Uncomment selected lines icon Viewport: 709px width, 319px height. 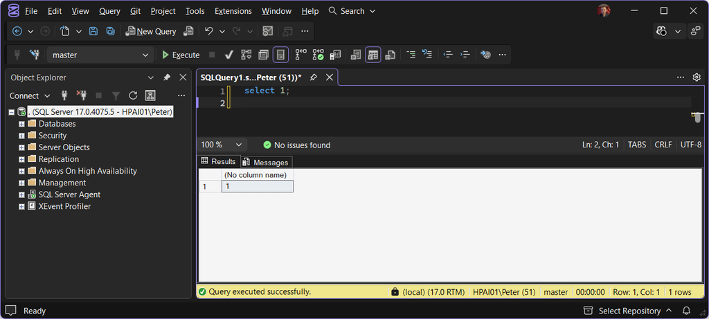(x=427, y=55)
